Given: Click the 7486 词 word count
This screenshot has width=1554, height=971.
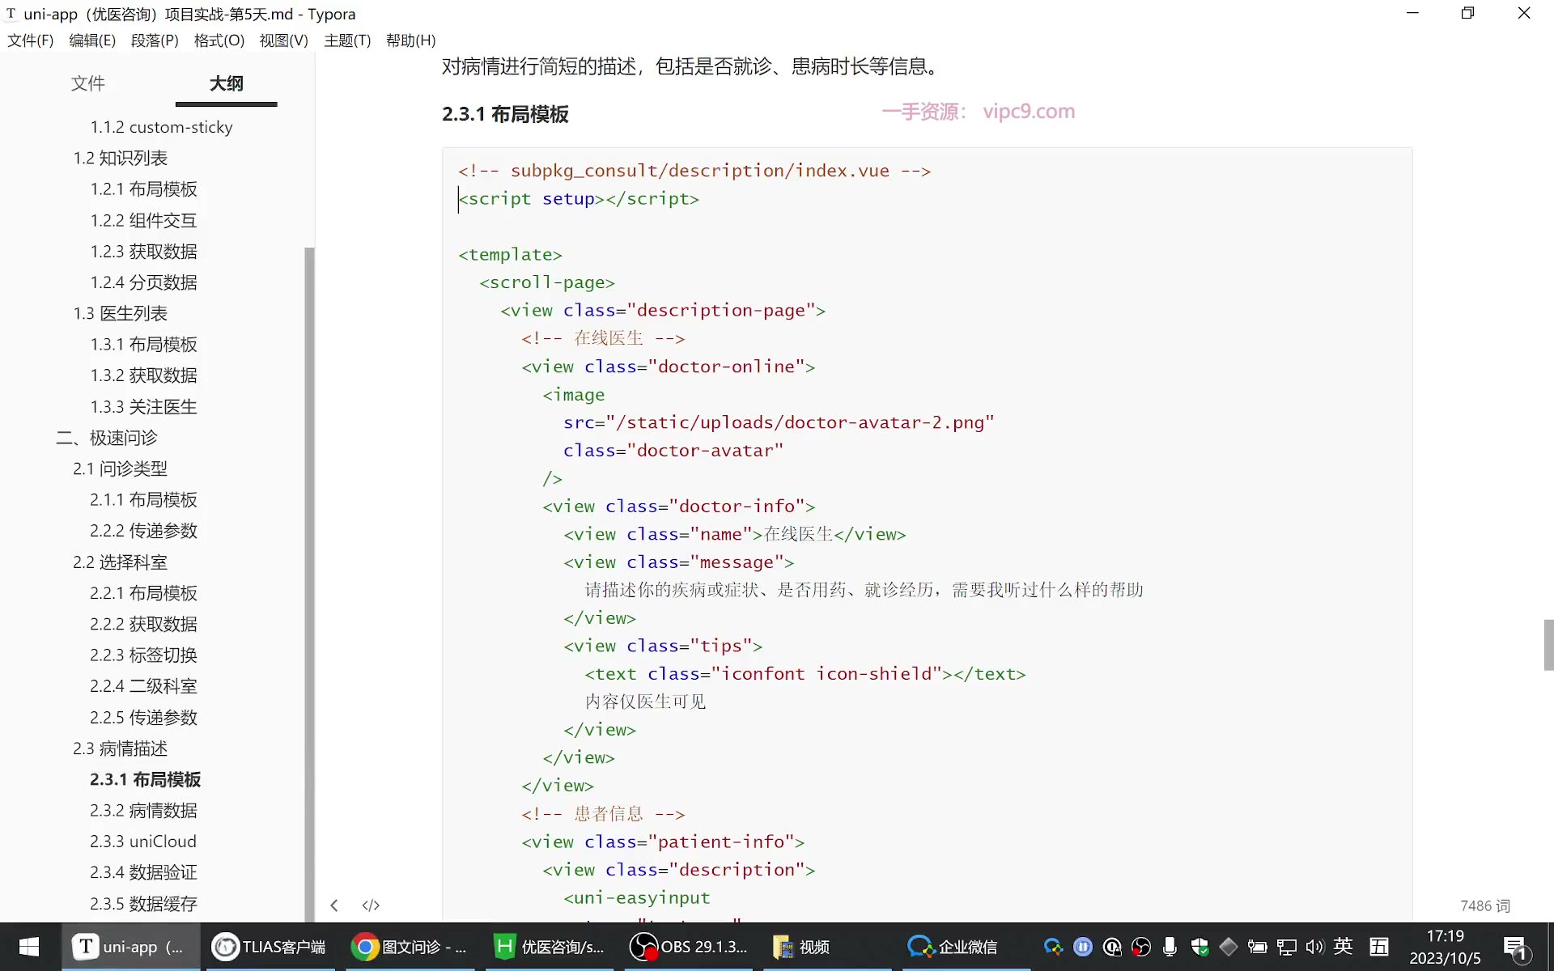Looking at the screenshot, I should (x=1484, y=906).
